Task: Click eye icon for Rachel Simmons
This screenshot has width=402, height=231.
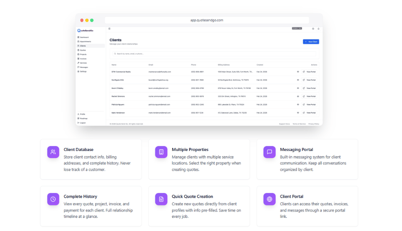Action: coord(298,96)
